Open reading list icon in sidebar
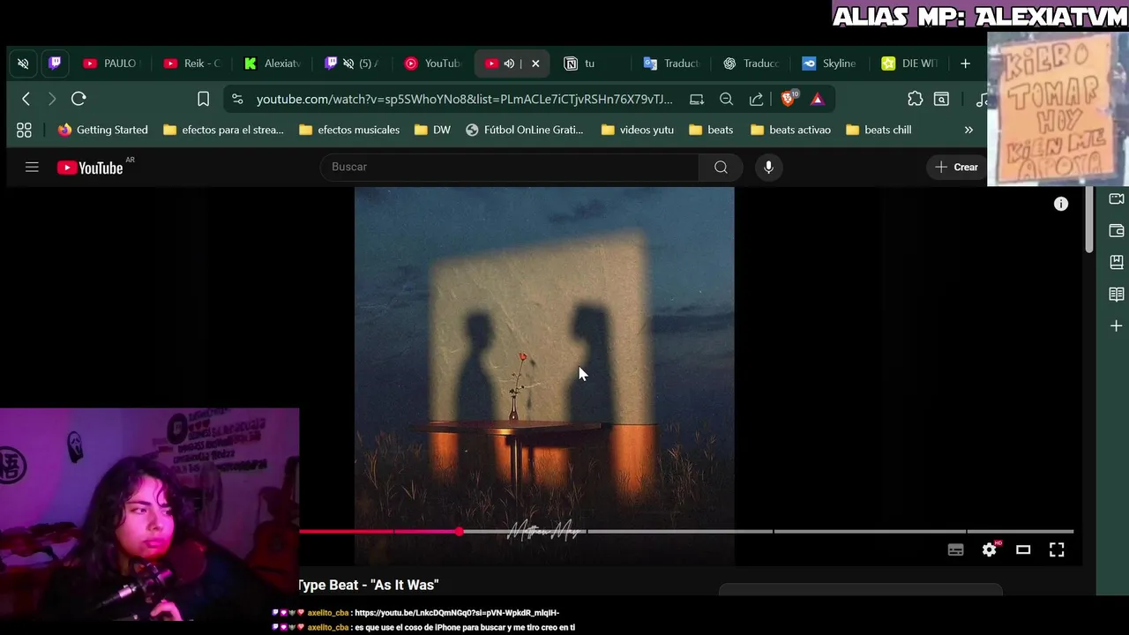 click(1116, 294)
